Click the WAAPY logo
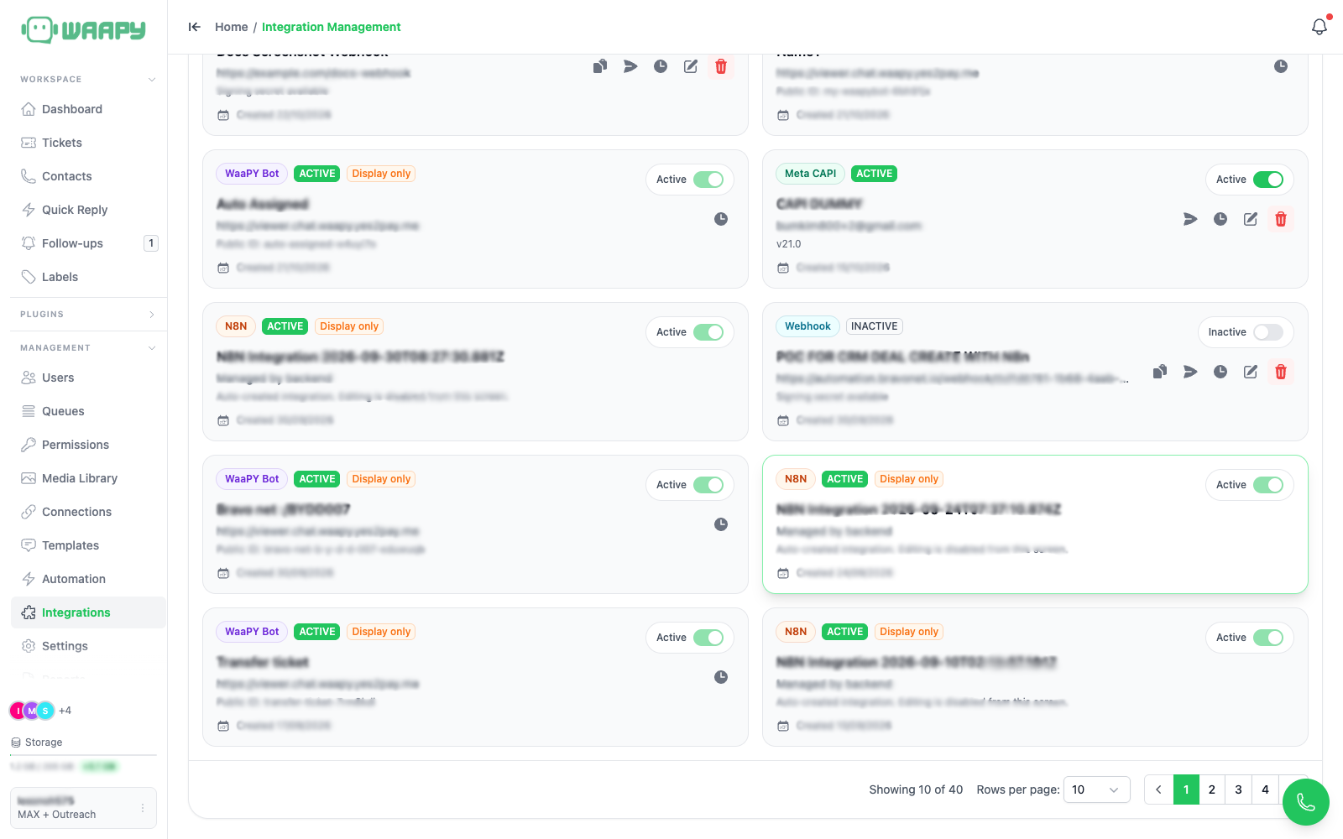 click(x=83, y=30)
